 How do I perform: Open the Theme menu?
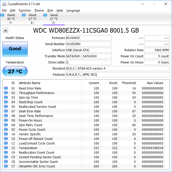point(39,10)
